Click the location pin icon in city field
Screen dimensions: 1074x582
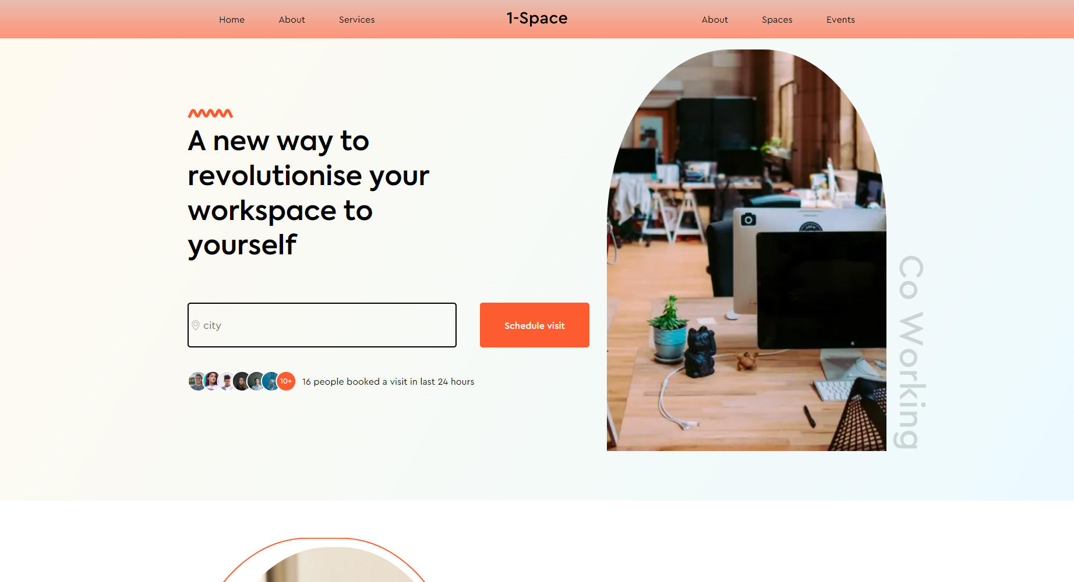(196, 325)
